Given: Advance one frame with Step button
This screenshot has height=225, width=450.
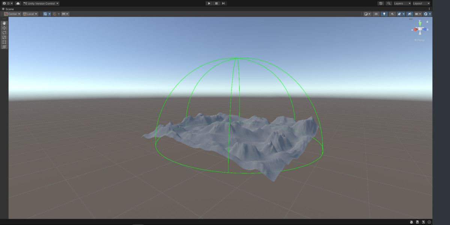Looking at the screenshot, I should [223, 3].
